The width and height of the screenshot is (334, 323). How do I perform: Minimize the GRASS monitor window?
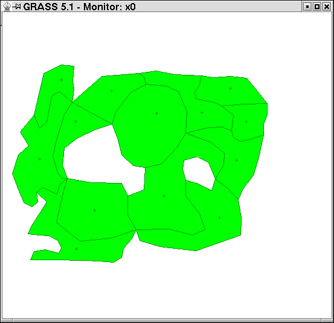point(307,7)
